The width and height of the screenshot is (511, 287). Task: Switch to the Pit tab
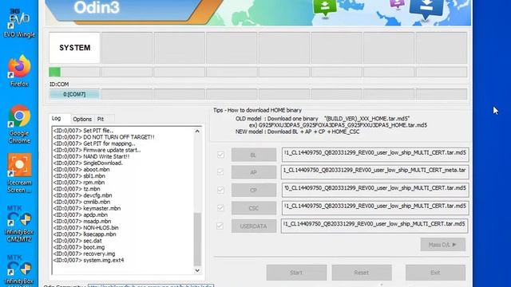(x=101, y=119)
